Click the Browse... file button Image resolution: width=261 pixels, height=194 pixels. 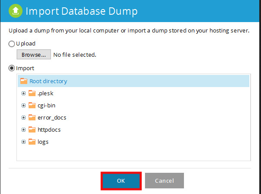34,55
